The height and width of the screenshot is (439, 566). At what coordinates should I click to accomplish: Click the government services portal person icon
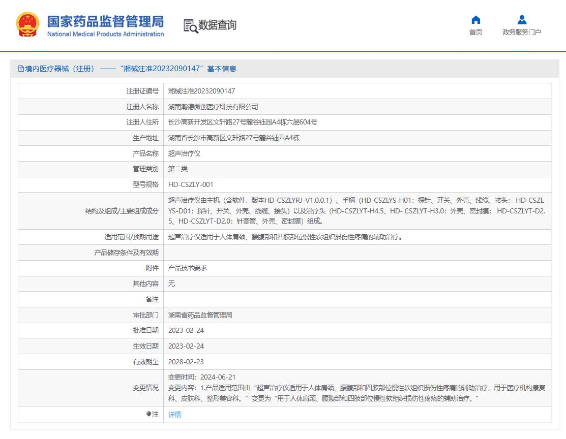(x=521, y=20)
